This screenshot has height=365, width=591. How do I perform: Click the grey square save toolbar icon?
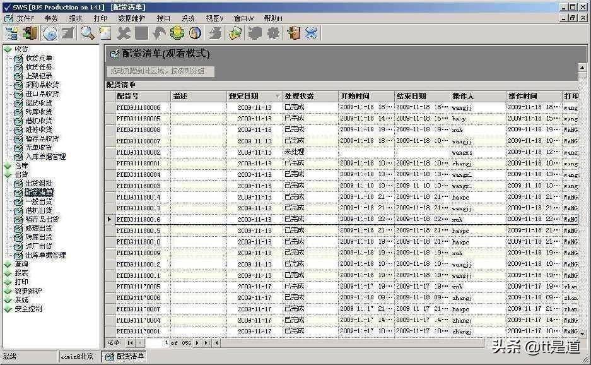[x=141, y=33]
